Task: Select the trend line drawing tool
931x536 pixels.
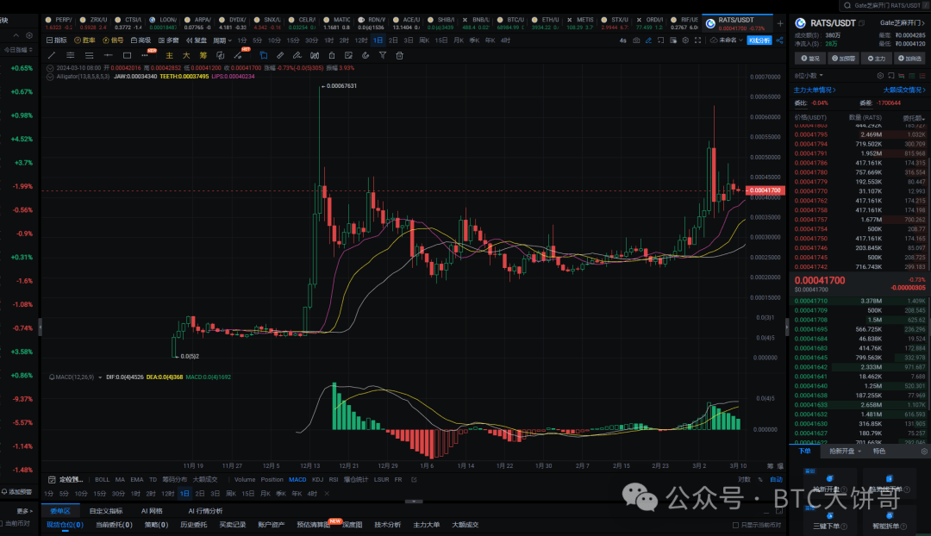Action: point(51,55)
